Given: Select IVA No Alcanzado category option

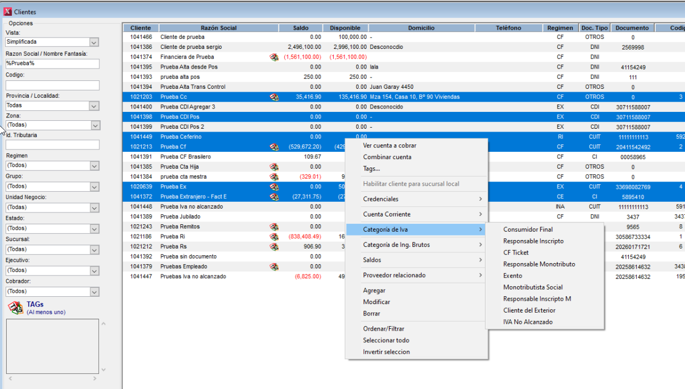Looking at the screenshot, I should coord(528,322).
